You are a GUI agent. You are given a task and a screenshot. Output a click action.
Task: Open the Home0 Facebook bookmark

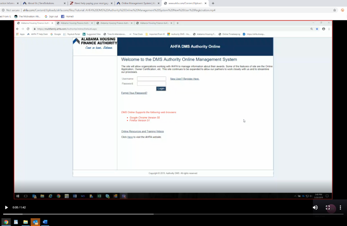pyautogui.click(x=67, y=16)
